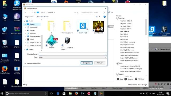Collapse folders with Masquer les dossiers
Image resolution: width=171 pixels, height=96 pixels.
tap(33, 63)
